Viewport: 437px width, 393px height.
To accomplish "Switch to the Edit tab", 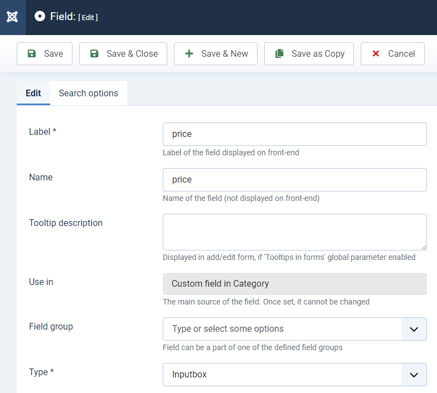I will (33, 93).
